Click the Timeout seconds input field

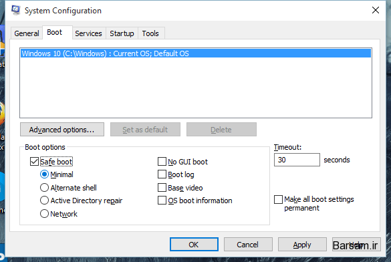(x=297, y=160)
